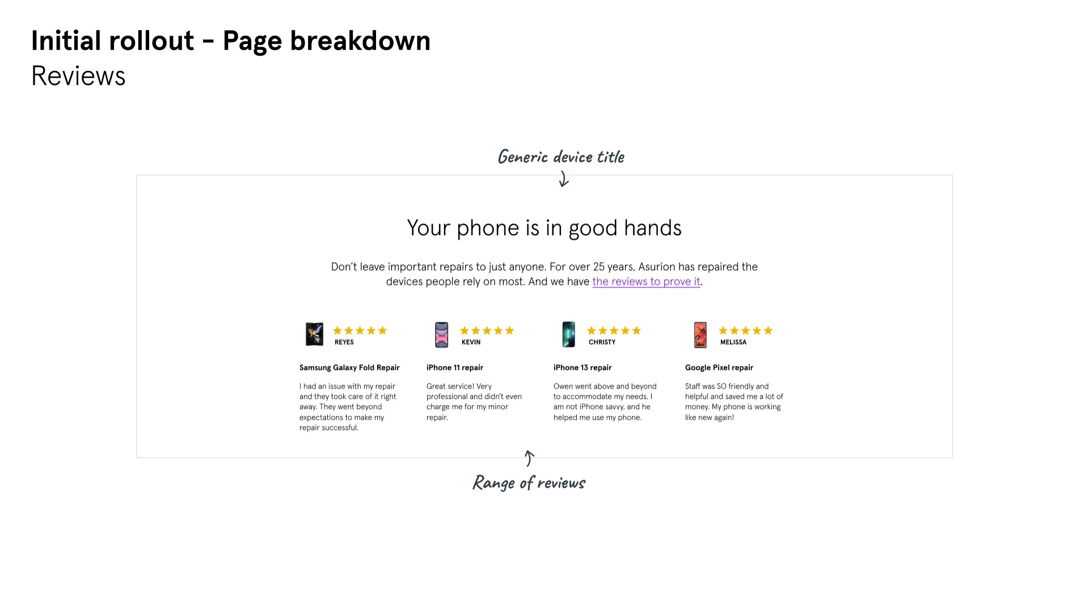This screenshot has width=1089, height=612.
Task: Click the green iPhone 13 image
Action: click(568, 334)
